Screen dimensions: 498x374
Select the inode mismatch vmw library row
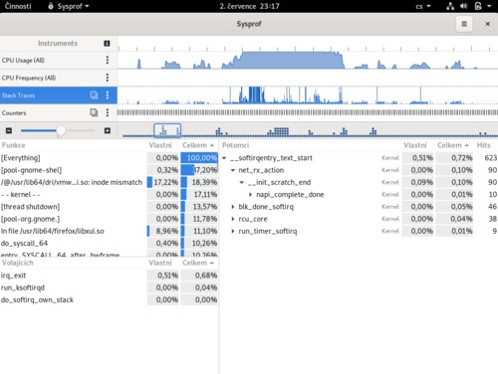pyautogui.click(x=109, y=182)
